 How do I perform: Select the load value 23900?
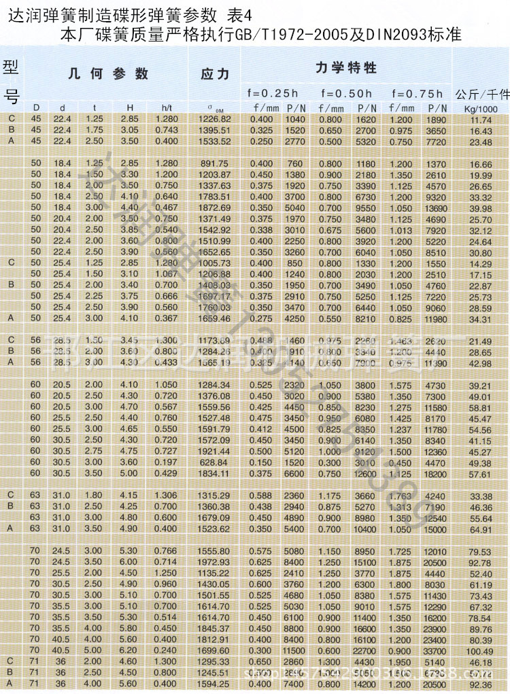[x=435, y=629]
